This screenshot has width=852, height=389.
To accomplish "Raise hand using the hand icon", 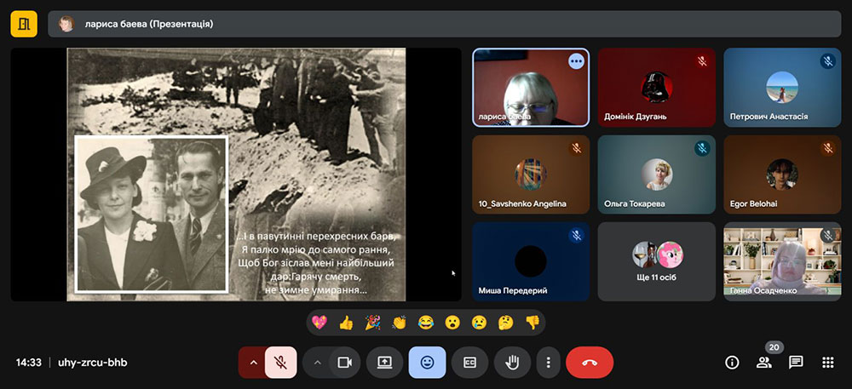I will point(512,362).
